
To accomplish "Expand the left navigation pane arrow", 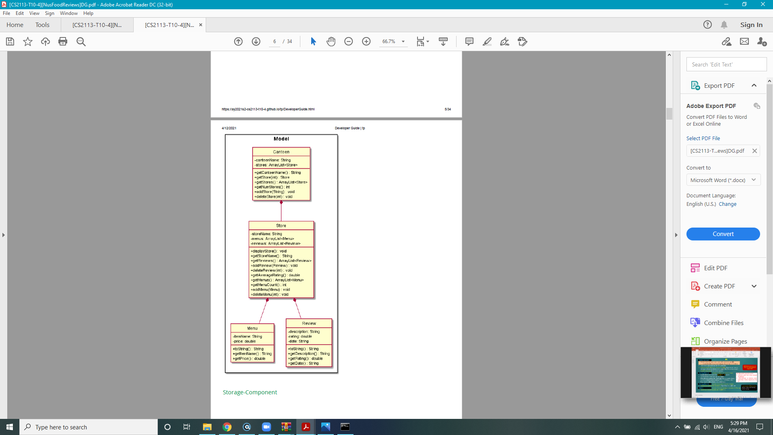I will 4,235.
